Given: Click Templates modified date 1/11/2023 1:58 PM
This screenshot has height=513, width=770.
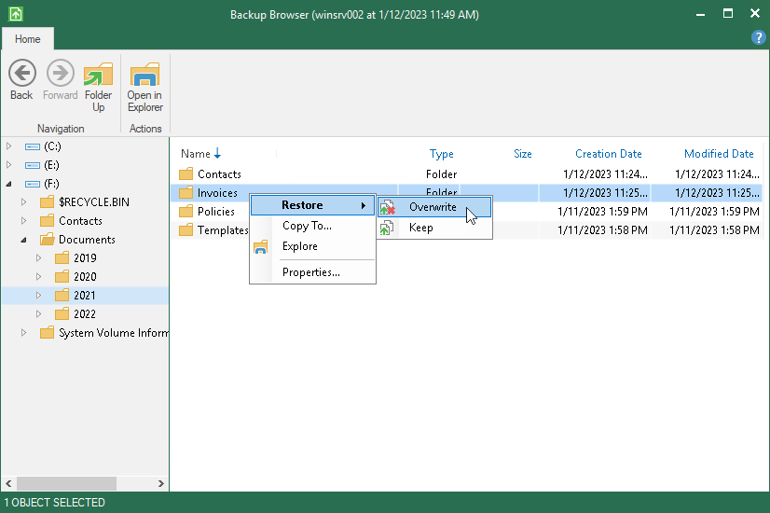Looking at the screenshot, I should click(x=714, y=230).
